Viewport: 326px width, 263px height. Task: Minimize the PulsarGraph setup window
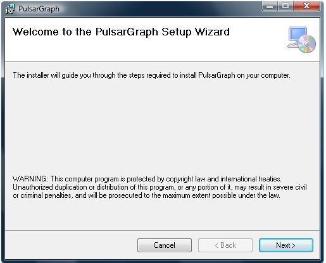click(x=270, y=6)
